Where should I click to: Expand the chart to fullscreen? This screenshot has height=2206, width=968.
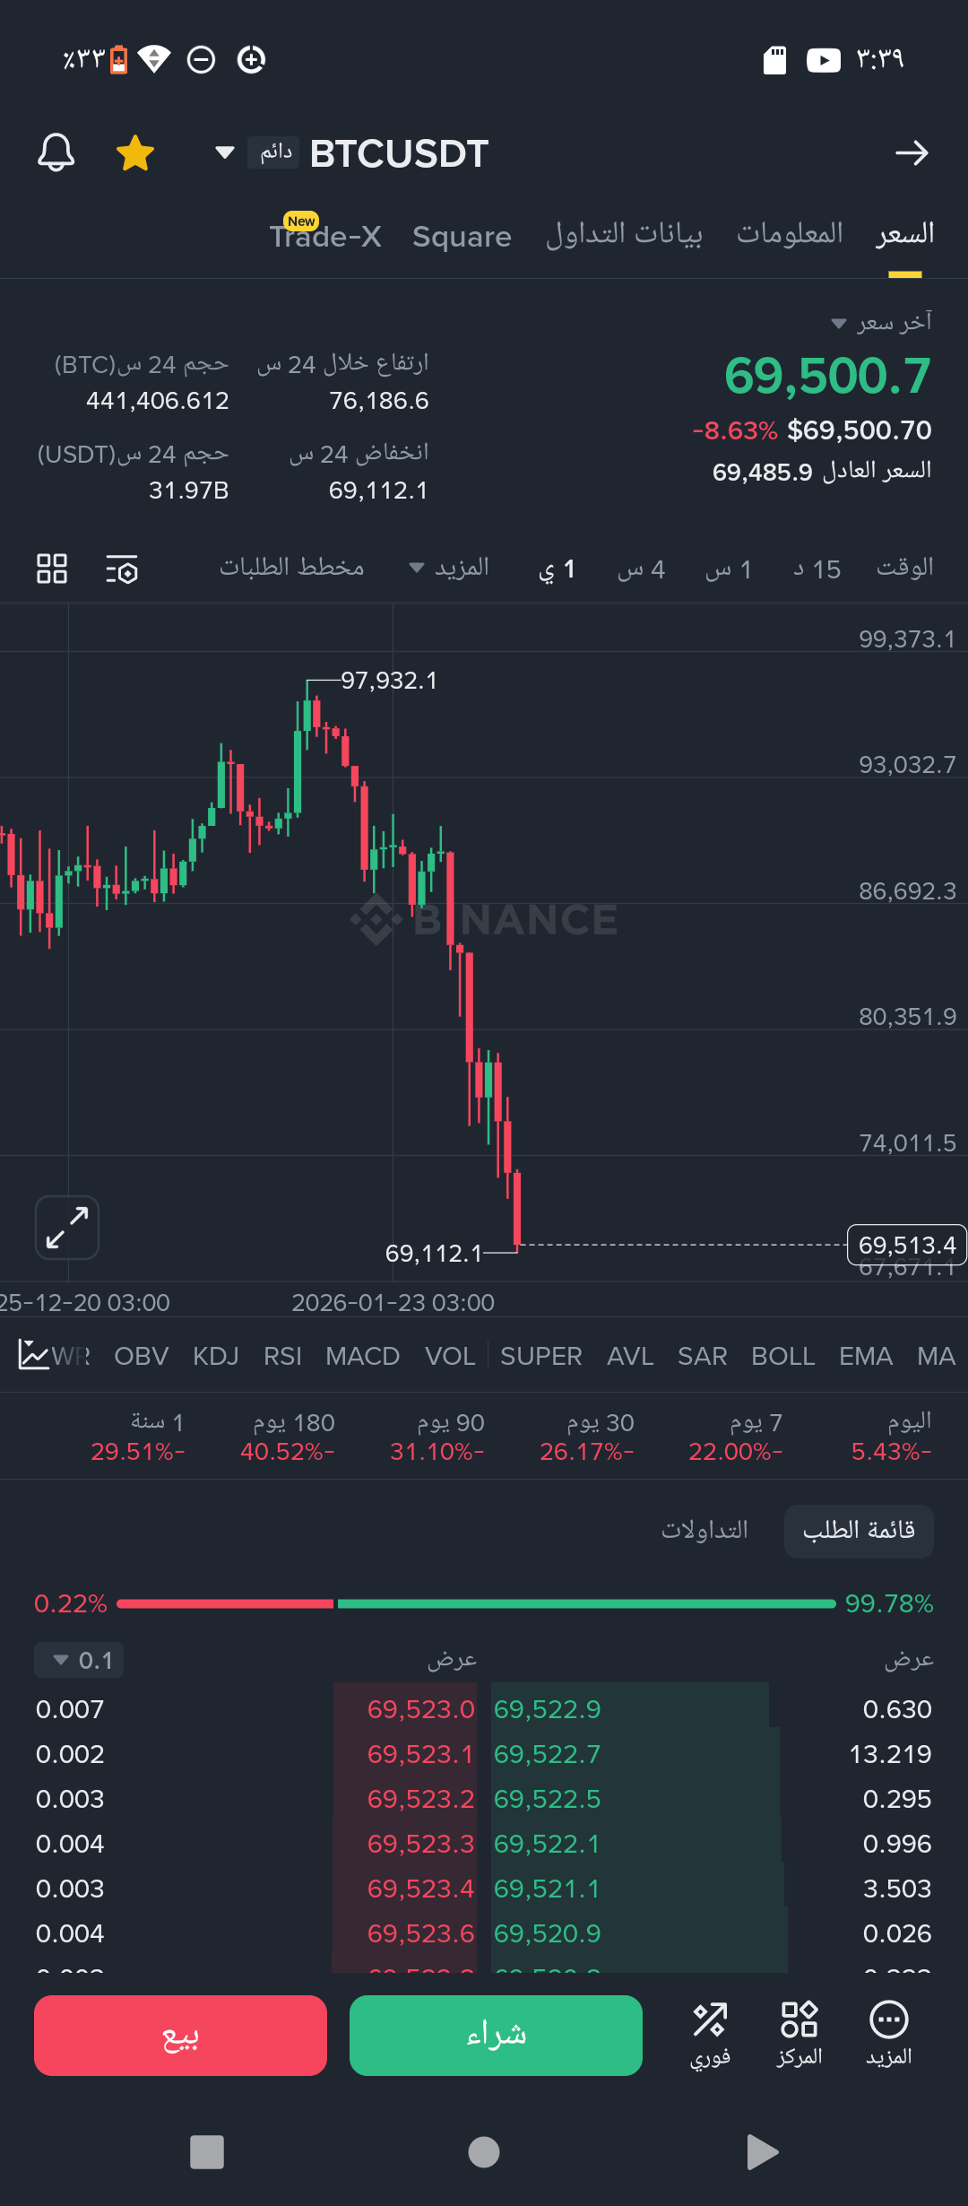point(67,1227)
